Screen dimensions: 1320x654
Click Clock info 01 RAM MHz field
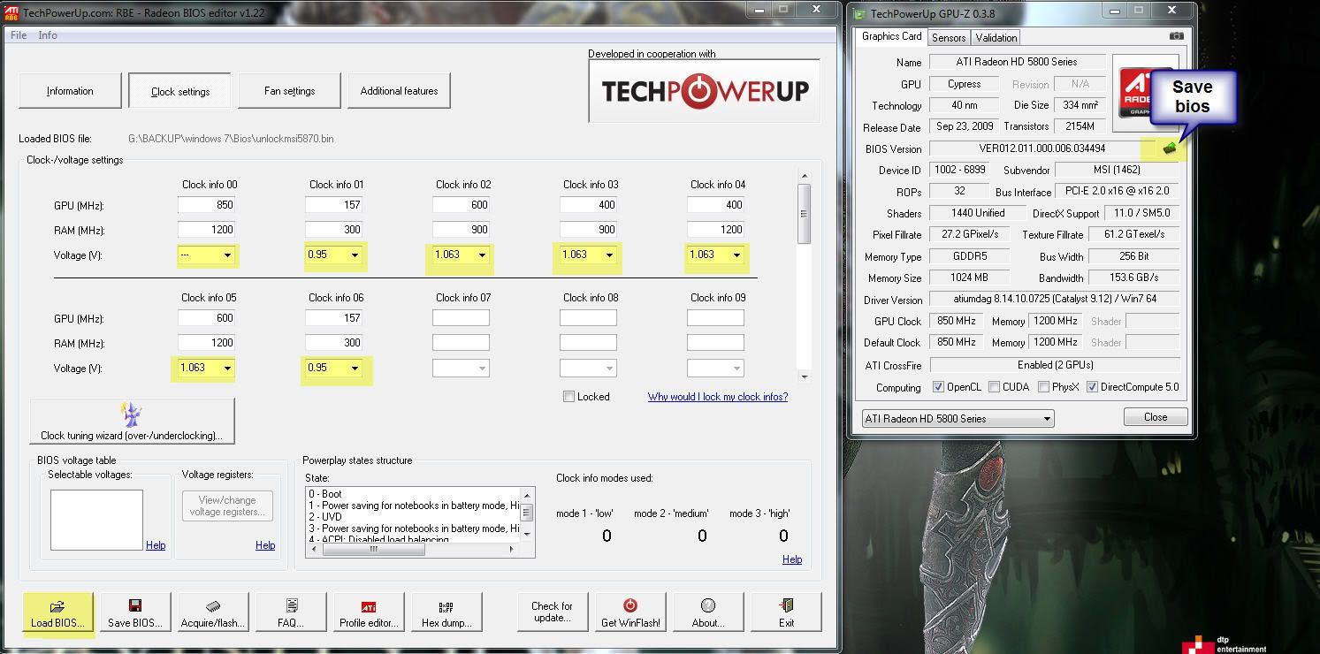coord(333,230)
